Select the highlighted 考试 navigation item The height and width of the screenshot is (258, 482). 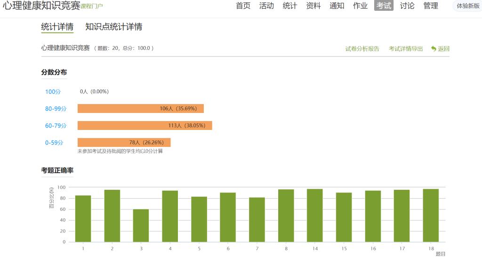pyautogui.click(x=384, y=6)
